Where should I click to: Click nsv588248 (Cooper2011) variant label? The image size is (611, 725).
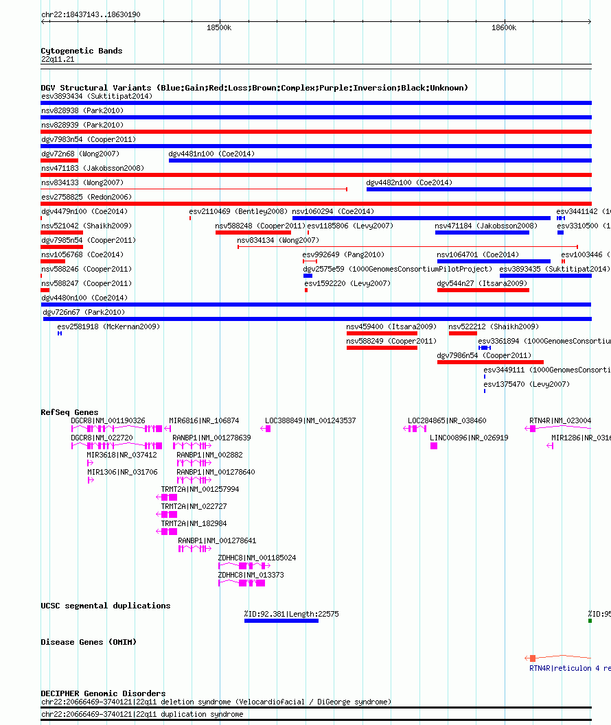click(260, 226)
